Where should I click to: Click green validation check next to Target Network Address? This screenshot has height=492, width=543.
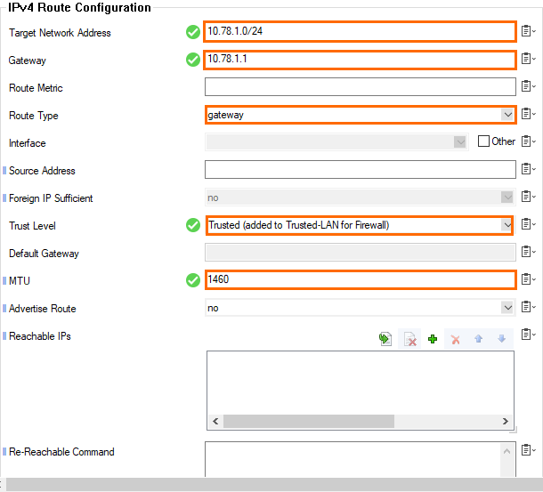[193, 32]
